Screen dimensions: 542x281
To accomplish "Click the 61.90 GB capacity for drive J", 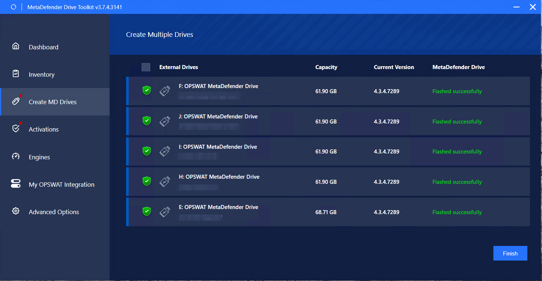I will 326,122.
